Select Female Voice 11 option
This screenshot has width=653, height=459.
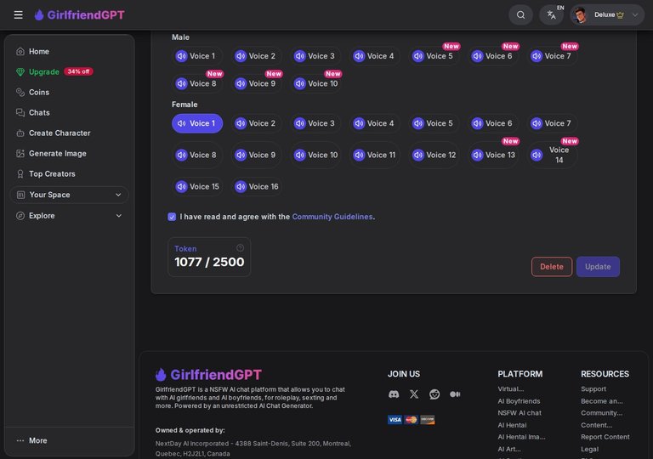(x=374, y=156)
